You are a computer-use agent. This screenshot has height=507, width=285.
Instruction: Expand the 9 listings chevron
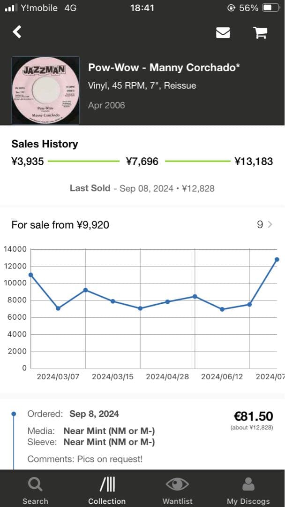(x=270, y=225)
